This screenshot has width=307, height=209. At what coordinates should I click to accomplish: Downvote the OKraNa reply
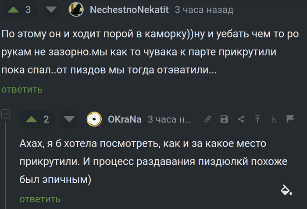[69, 119]
